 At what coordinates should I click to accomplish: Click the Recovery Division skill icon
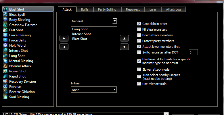(x=5, y=82)
